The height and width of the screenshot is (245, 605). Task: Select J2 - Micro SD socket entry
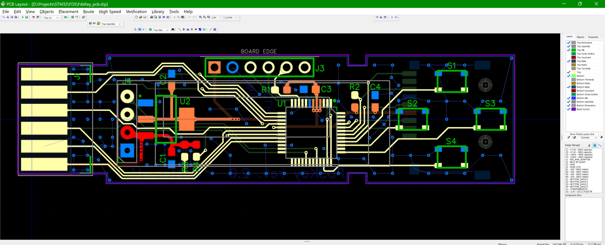[575, 162]
